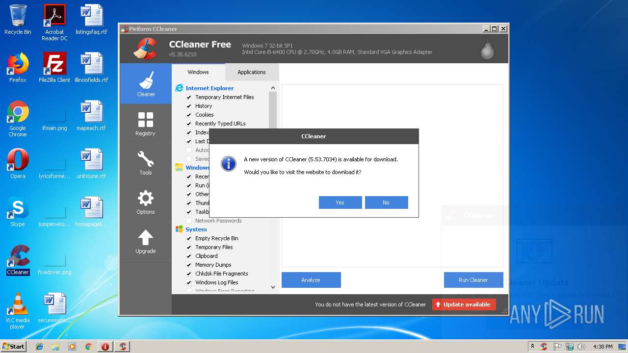Open securemont desktop document
The height and width of the screenshot is (353, 628).
54,308
